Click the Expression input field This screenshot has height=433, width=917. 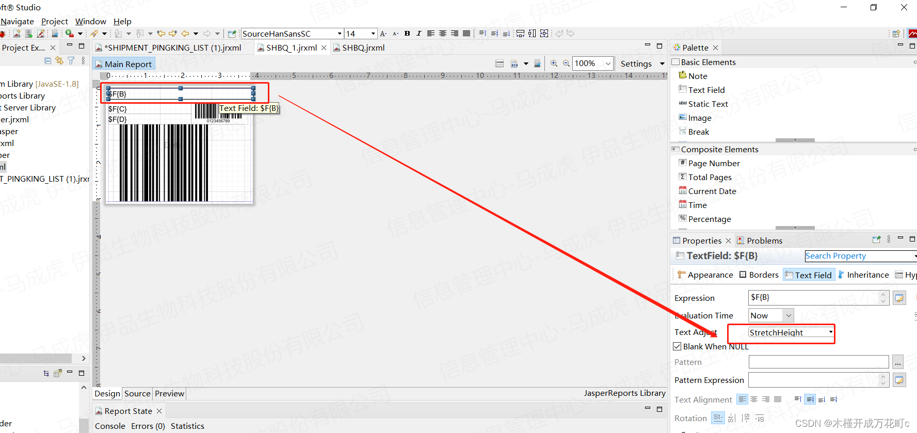[x=818, y=298]
